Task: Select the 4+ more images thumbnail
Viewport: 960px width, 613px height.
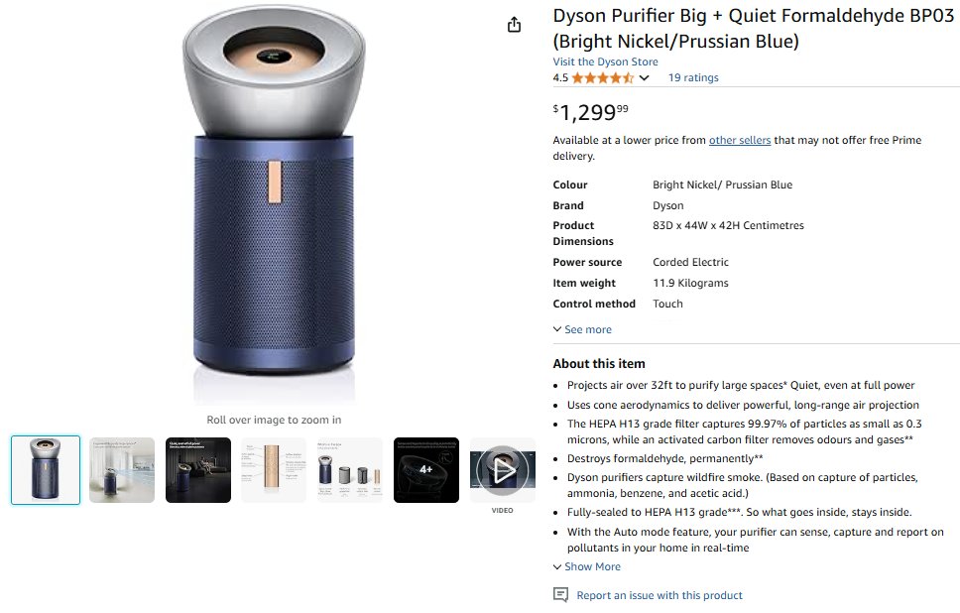Action: click(x=426, y=470)
